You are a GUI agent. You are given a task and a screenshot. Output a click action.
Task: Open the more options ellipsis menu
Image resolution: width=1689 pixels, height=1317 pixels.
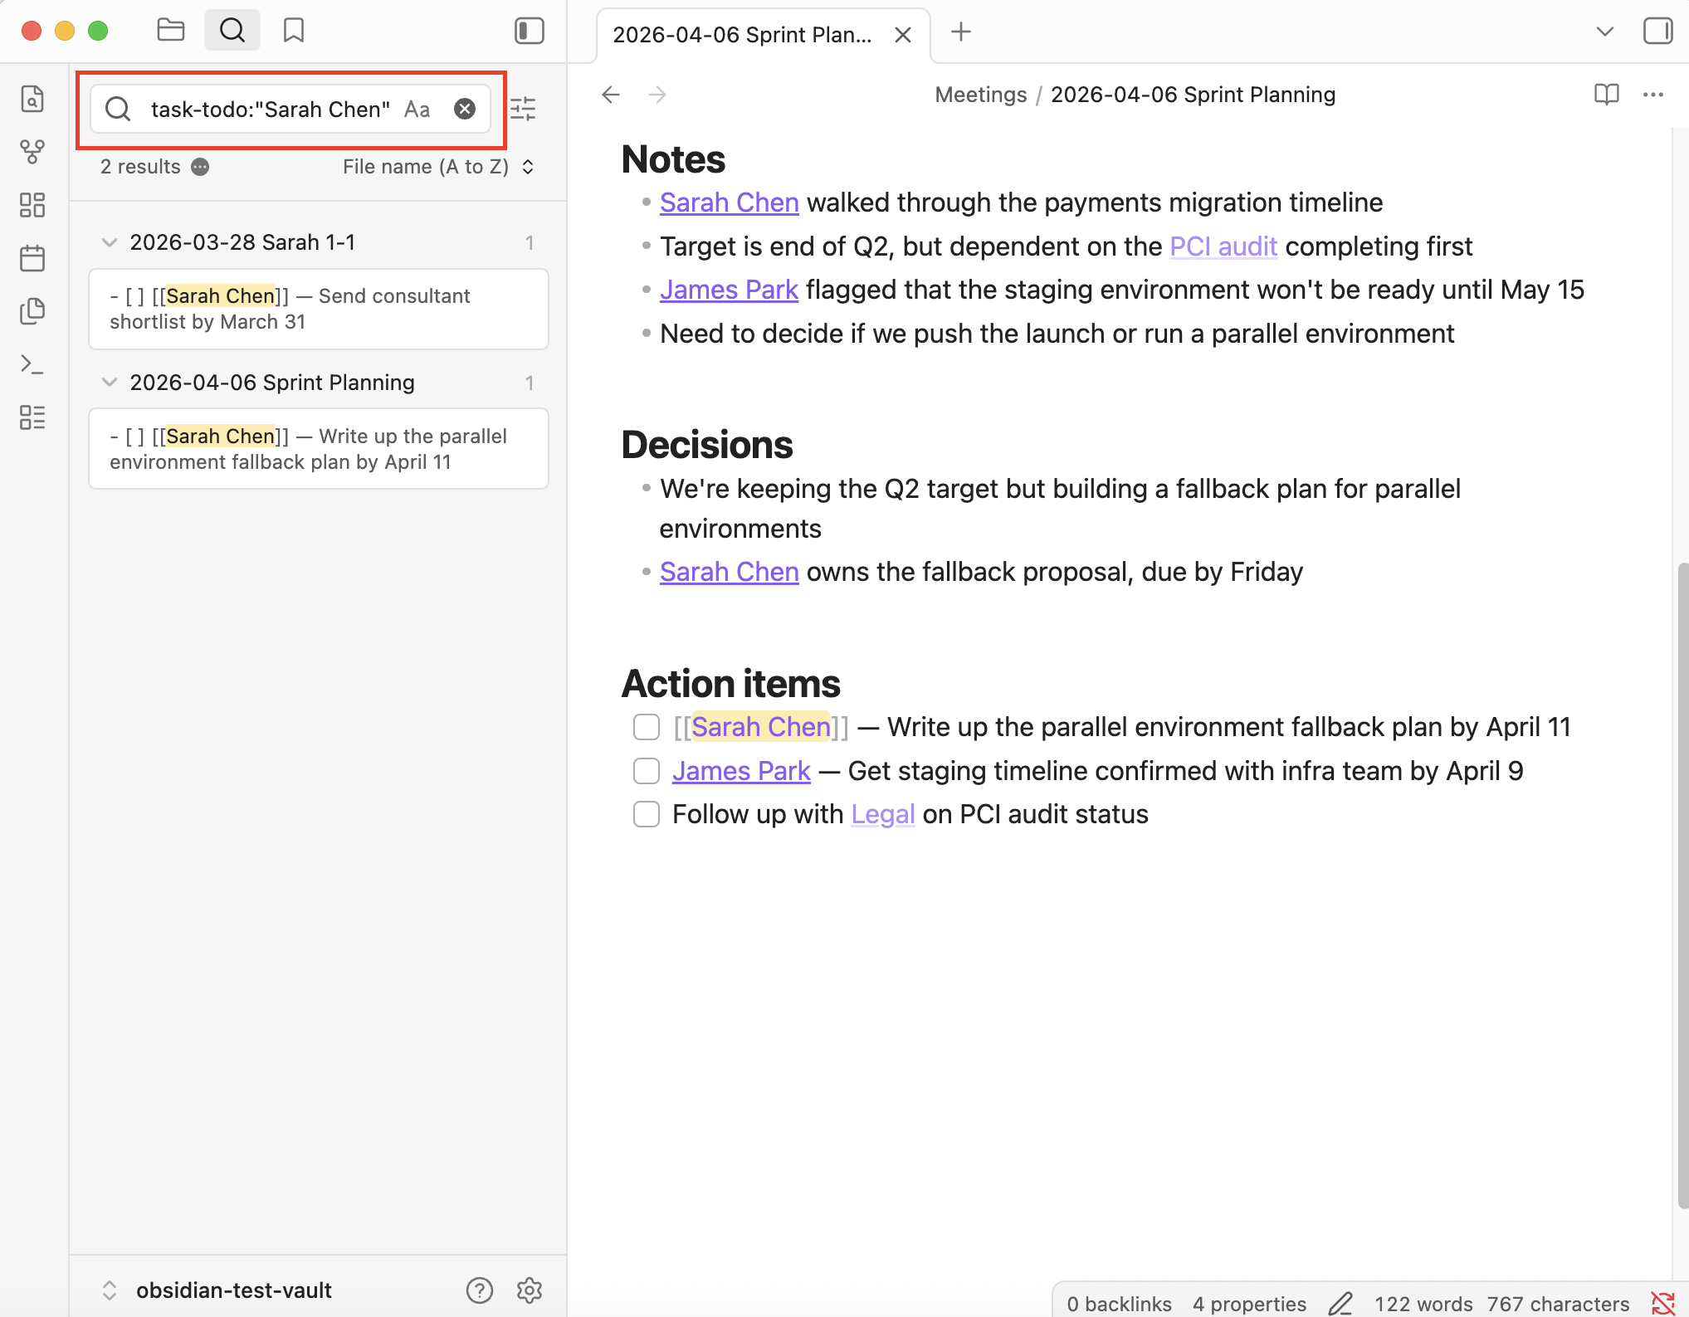1652,95
